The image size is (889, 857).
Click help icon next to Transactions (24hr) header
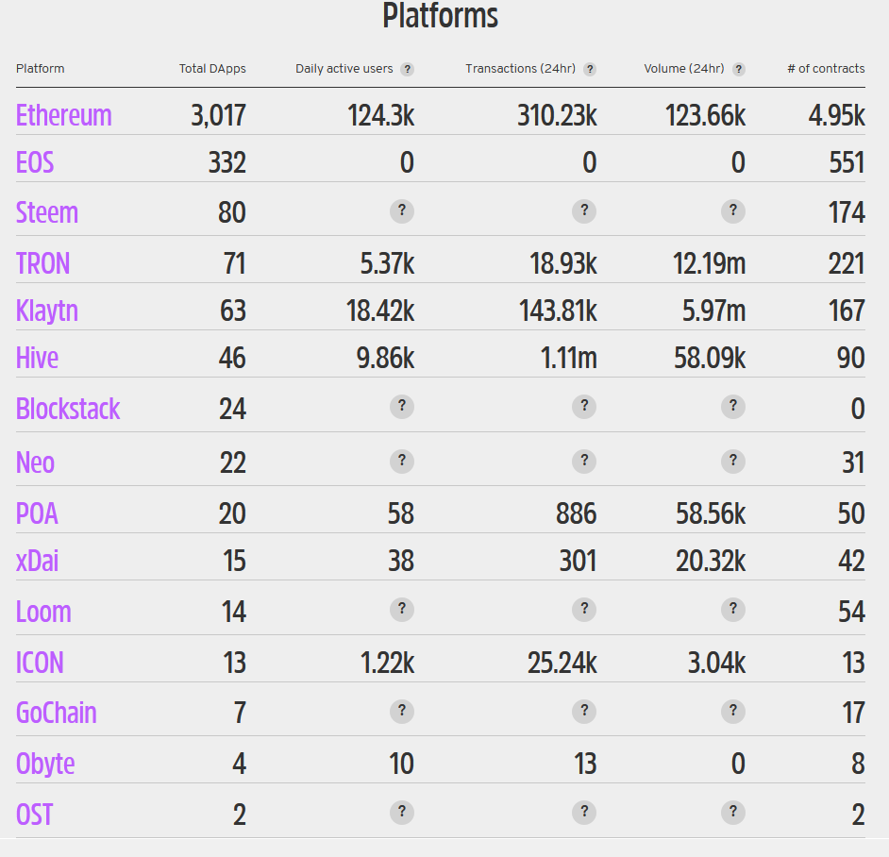click(x=590, y=69)
